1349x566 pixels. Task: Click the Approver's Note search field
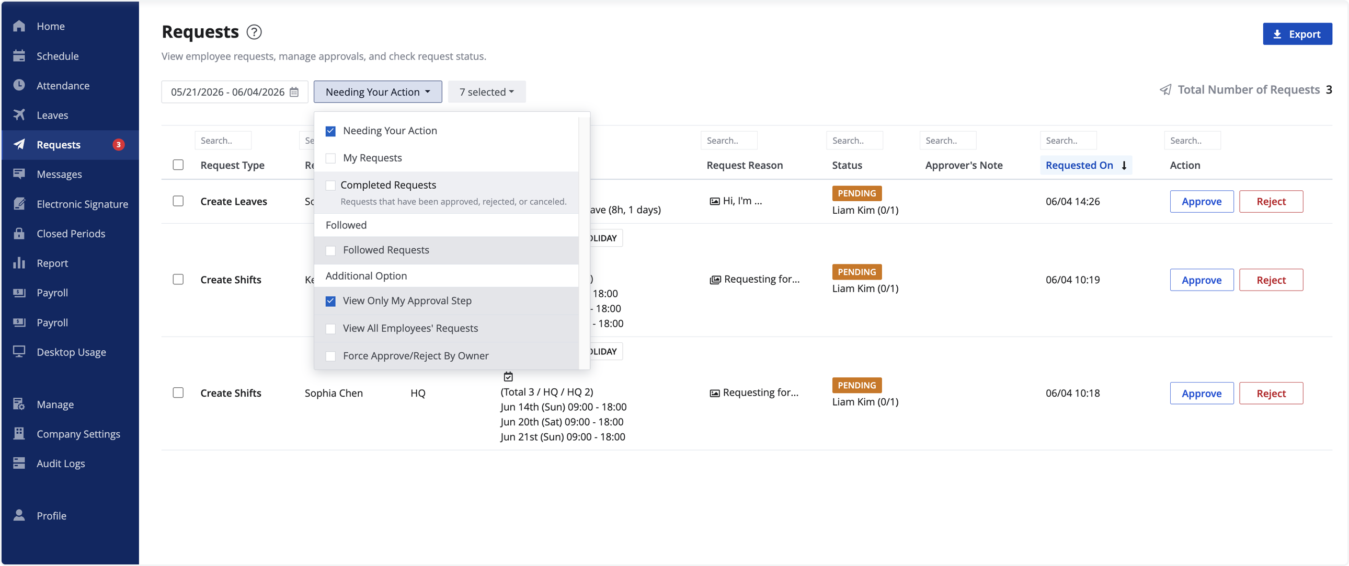[x=948, y=140]
